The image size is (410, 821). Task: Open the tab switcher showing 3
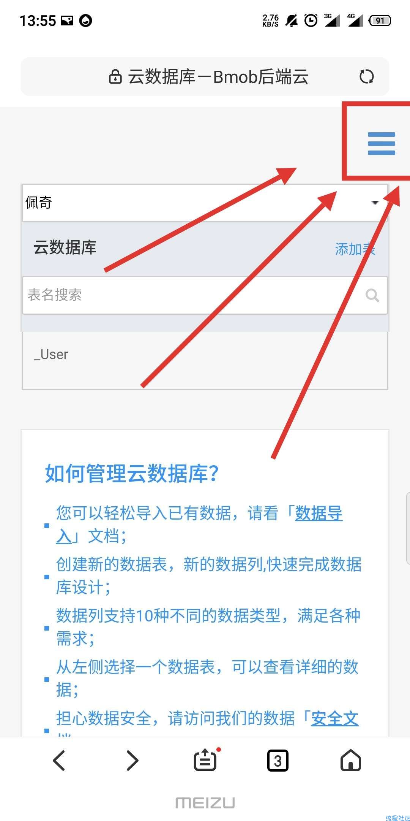click(278, 760)
